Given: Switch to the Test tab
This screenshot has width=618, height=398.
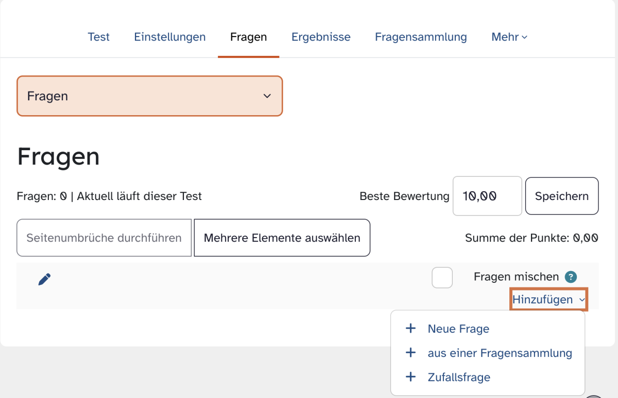Looking at the screenshot, I should (x=99, y=37).
